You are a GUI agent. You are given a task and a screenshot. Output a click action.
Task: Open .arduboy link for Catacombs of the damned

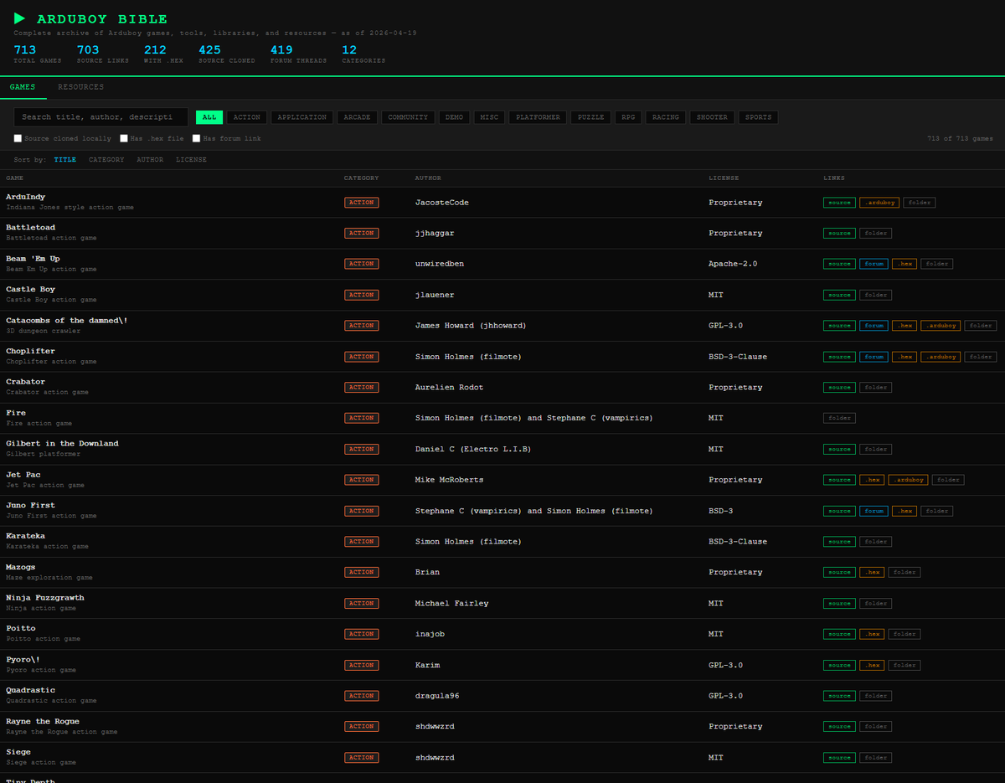click(x=941, y=326)
